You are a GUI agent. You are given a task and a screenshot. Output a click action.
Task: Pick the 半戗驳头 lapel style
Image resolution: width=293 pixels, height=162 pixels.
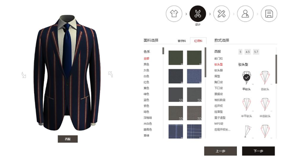point(265,104)
